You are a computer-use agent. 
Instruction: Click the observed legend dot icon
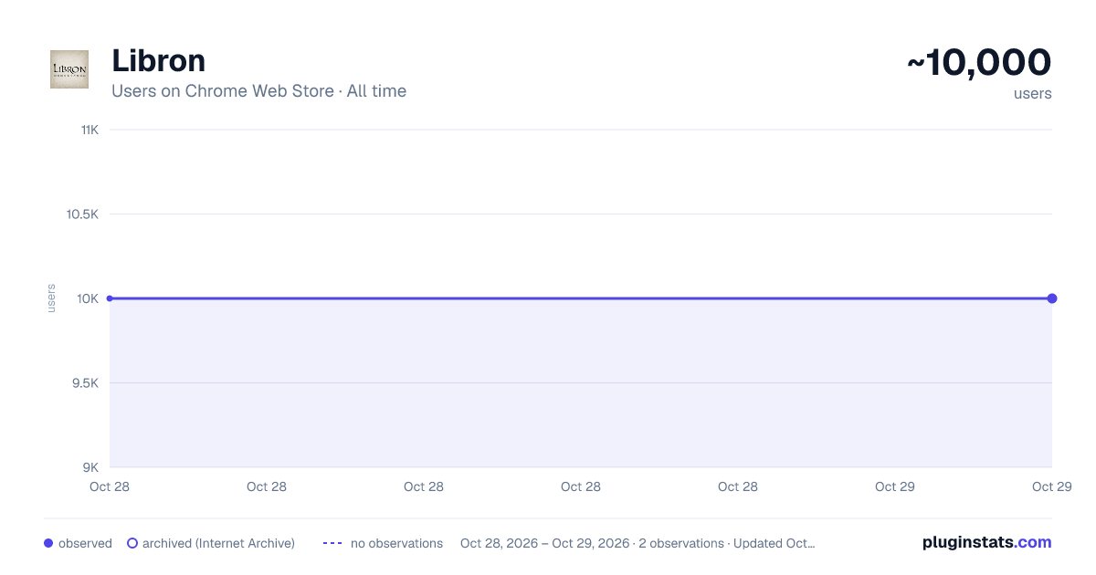48,543
